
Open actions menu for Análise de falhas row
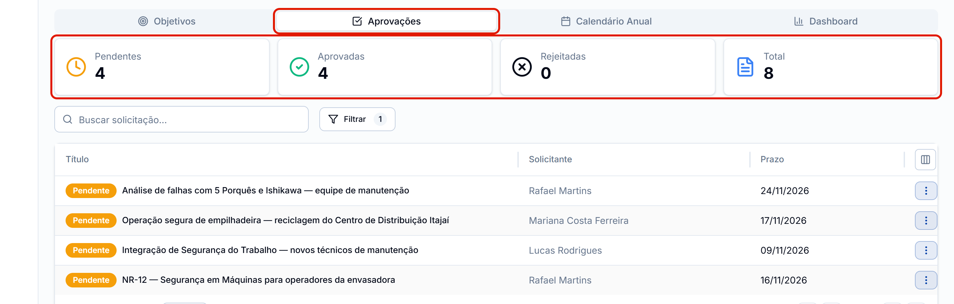[x=926, y=191]
